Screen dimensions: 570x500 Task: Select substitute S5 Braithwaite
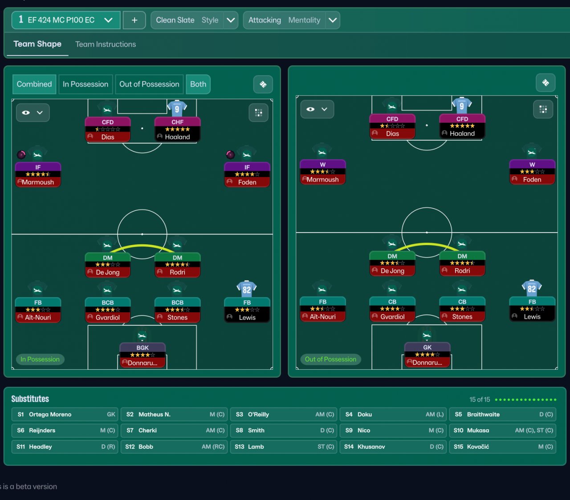pos(503,415)
